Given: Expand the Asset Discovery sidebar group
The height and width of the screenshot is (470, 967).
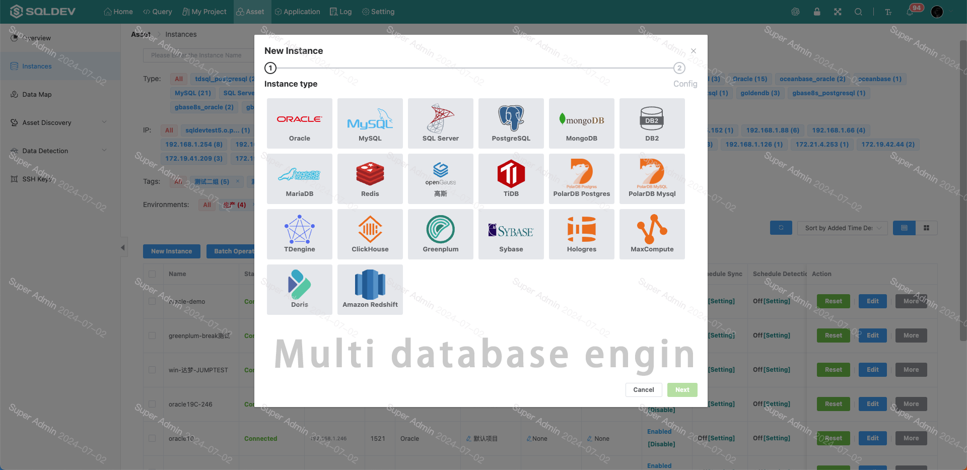Looking at the screenshot, I should (x=60, y=122).
